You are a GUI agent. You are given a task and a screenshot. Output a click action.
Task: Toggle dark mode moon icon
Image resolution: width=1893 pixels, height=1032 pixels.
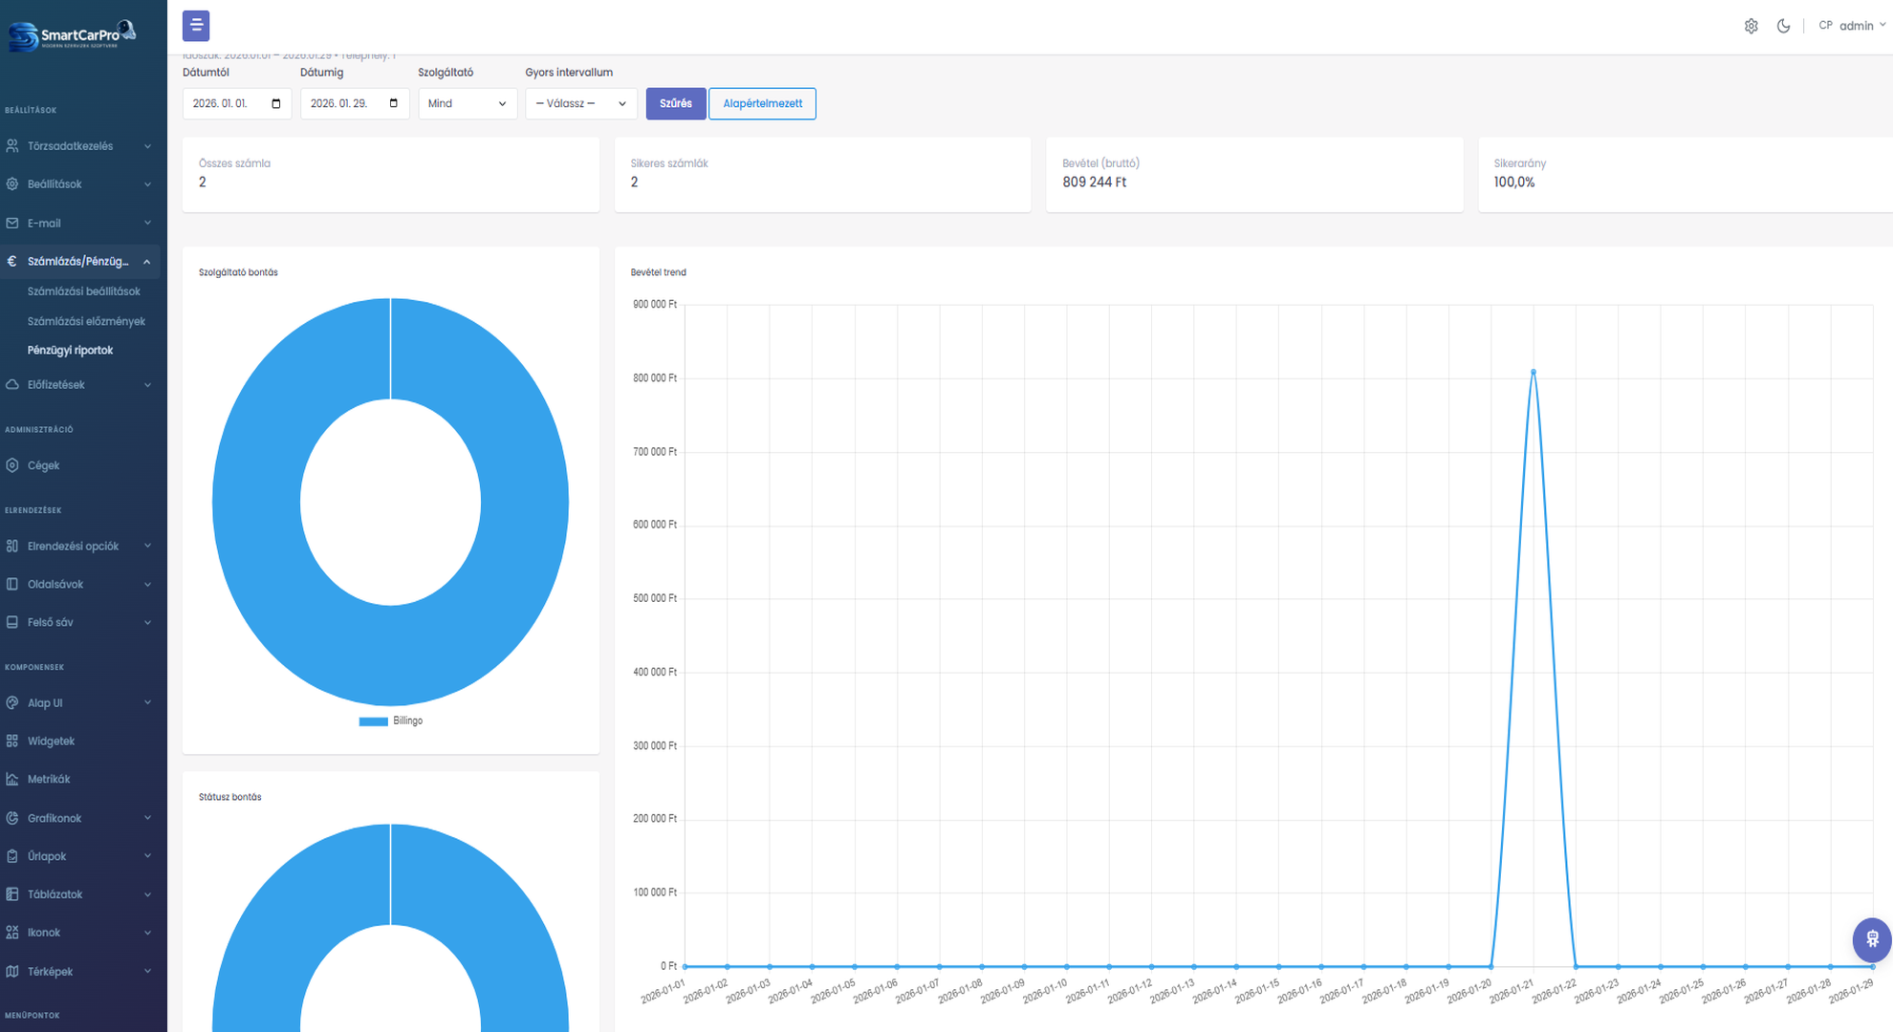click(1783, 26)
